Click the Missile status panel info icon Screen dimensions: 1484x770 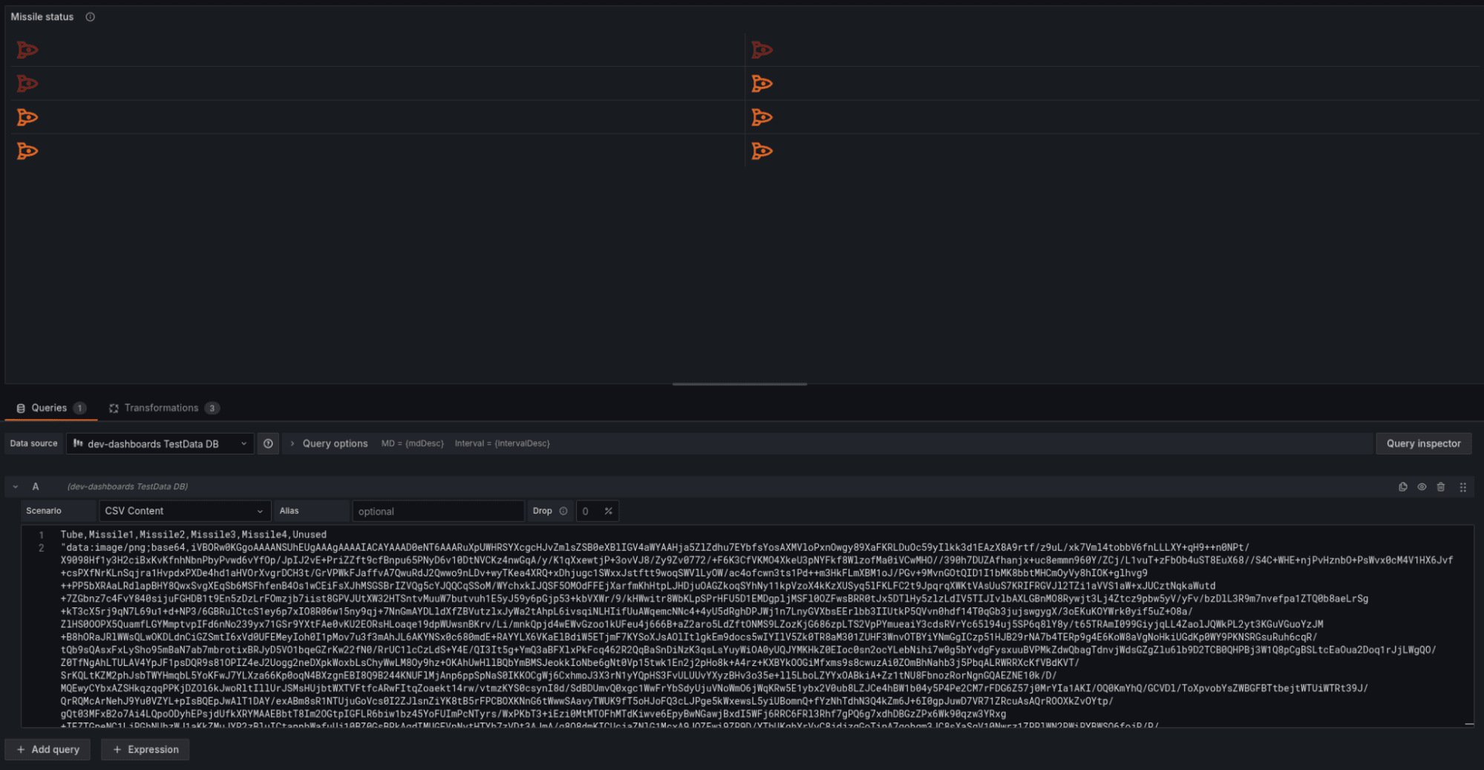(x=90, y=16)
